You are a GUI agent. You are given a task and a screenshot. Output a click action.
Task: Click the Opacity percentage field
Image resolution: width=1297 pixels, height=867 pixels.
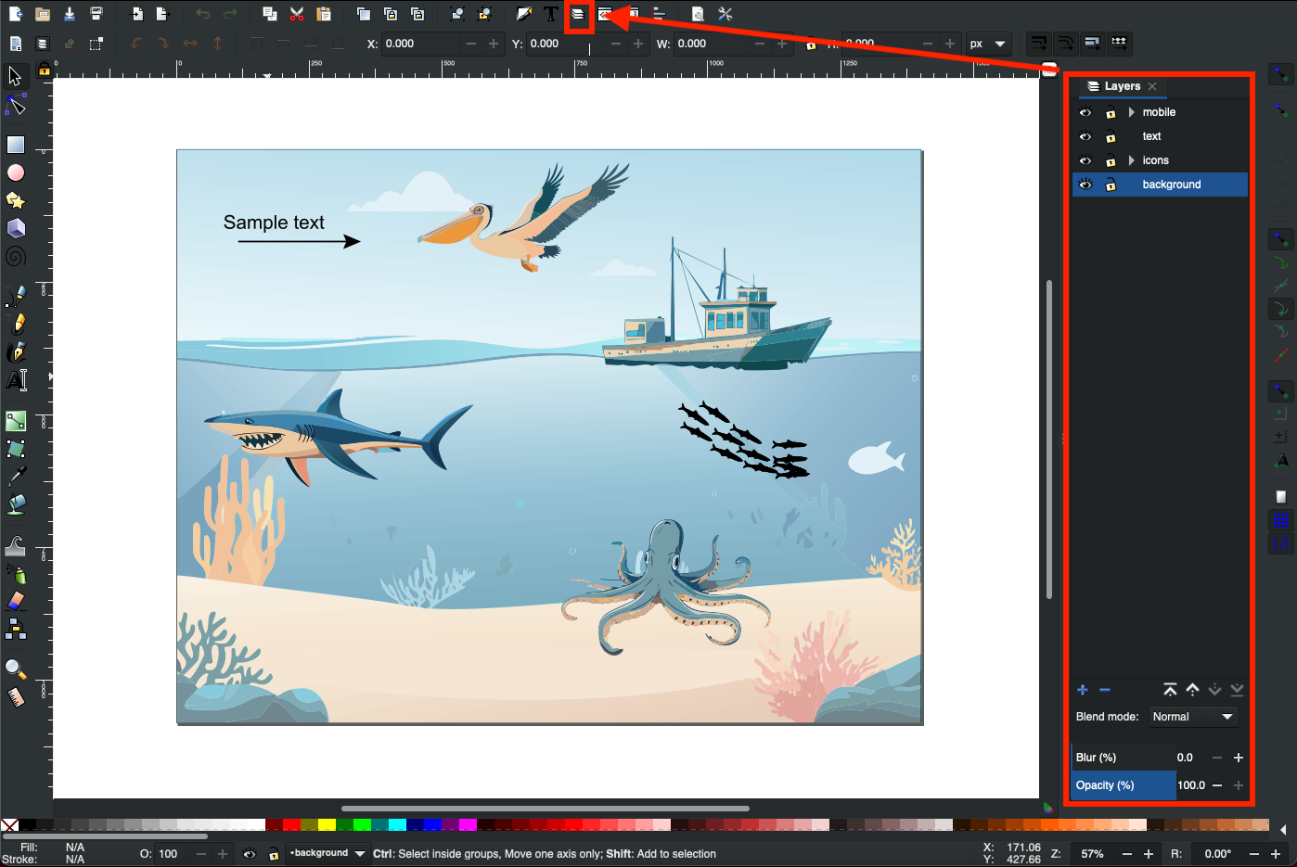click(x=1191, y=785)
